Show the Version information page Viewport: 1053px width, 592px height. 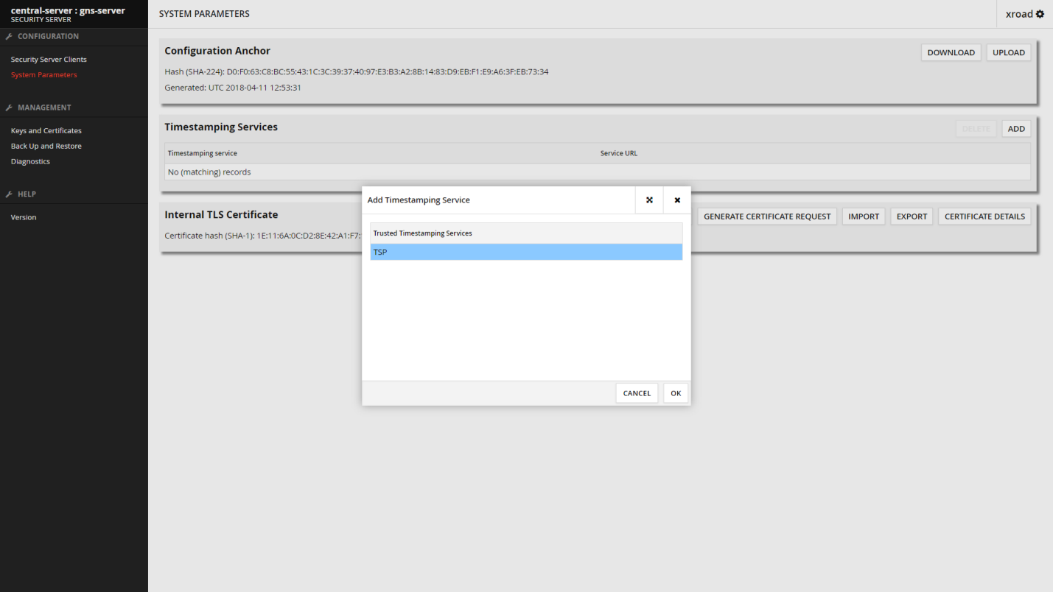point(24,218)
